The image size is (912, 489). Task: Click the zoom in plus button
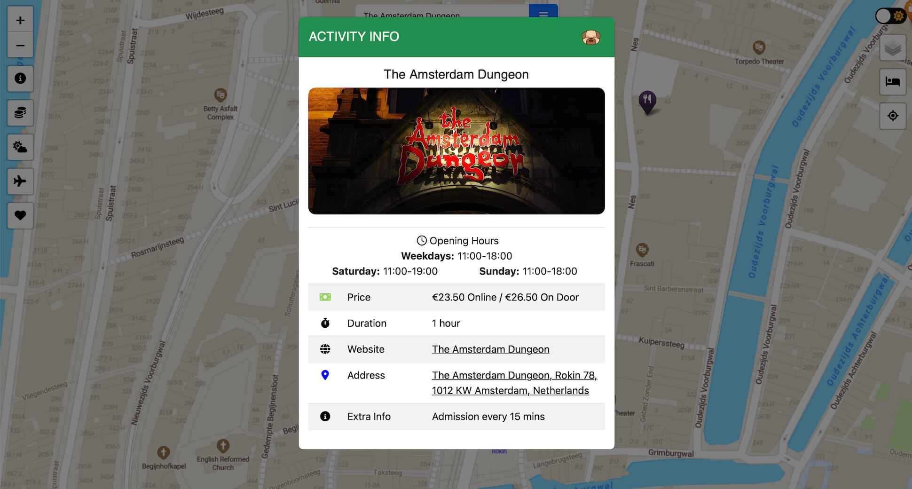(20, 20)
